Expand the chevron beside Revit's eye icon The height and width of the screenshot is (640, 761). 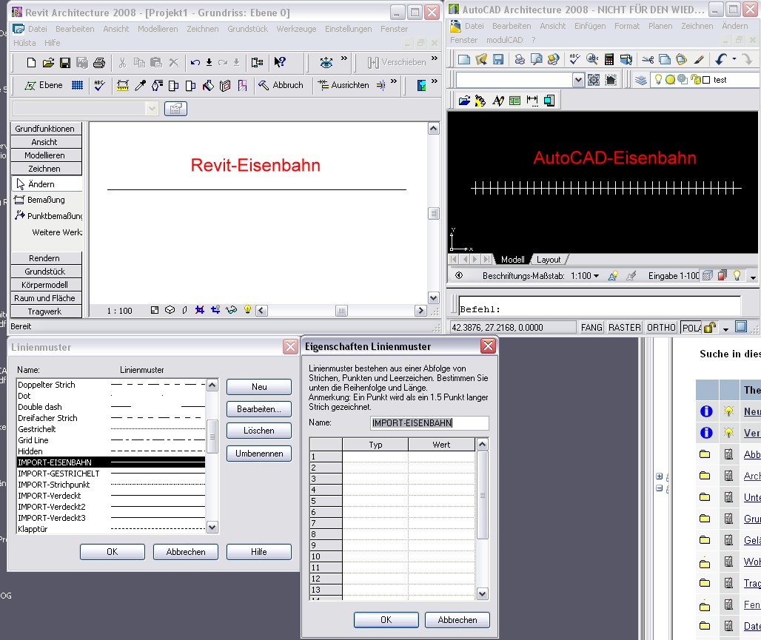coord(344,58)
